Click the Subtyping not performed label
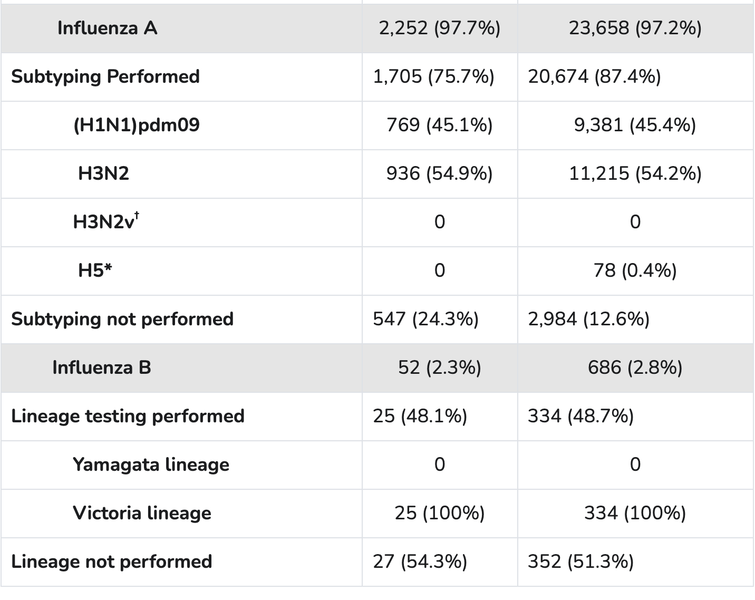The height and width of the screenshot is (600, 755). (122, 319)
